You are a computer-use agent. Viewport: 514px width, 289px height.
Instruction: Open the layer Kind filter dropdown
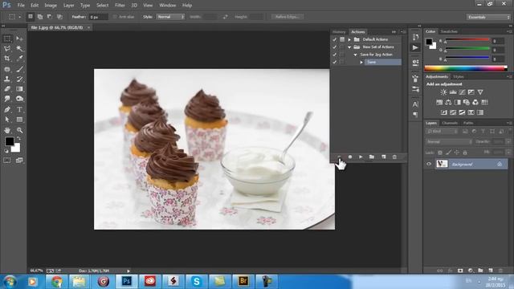pyautogui.click(x=442, y=132)
